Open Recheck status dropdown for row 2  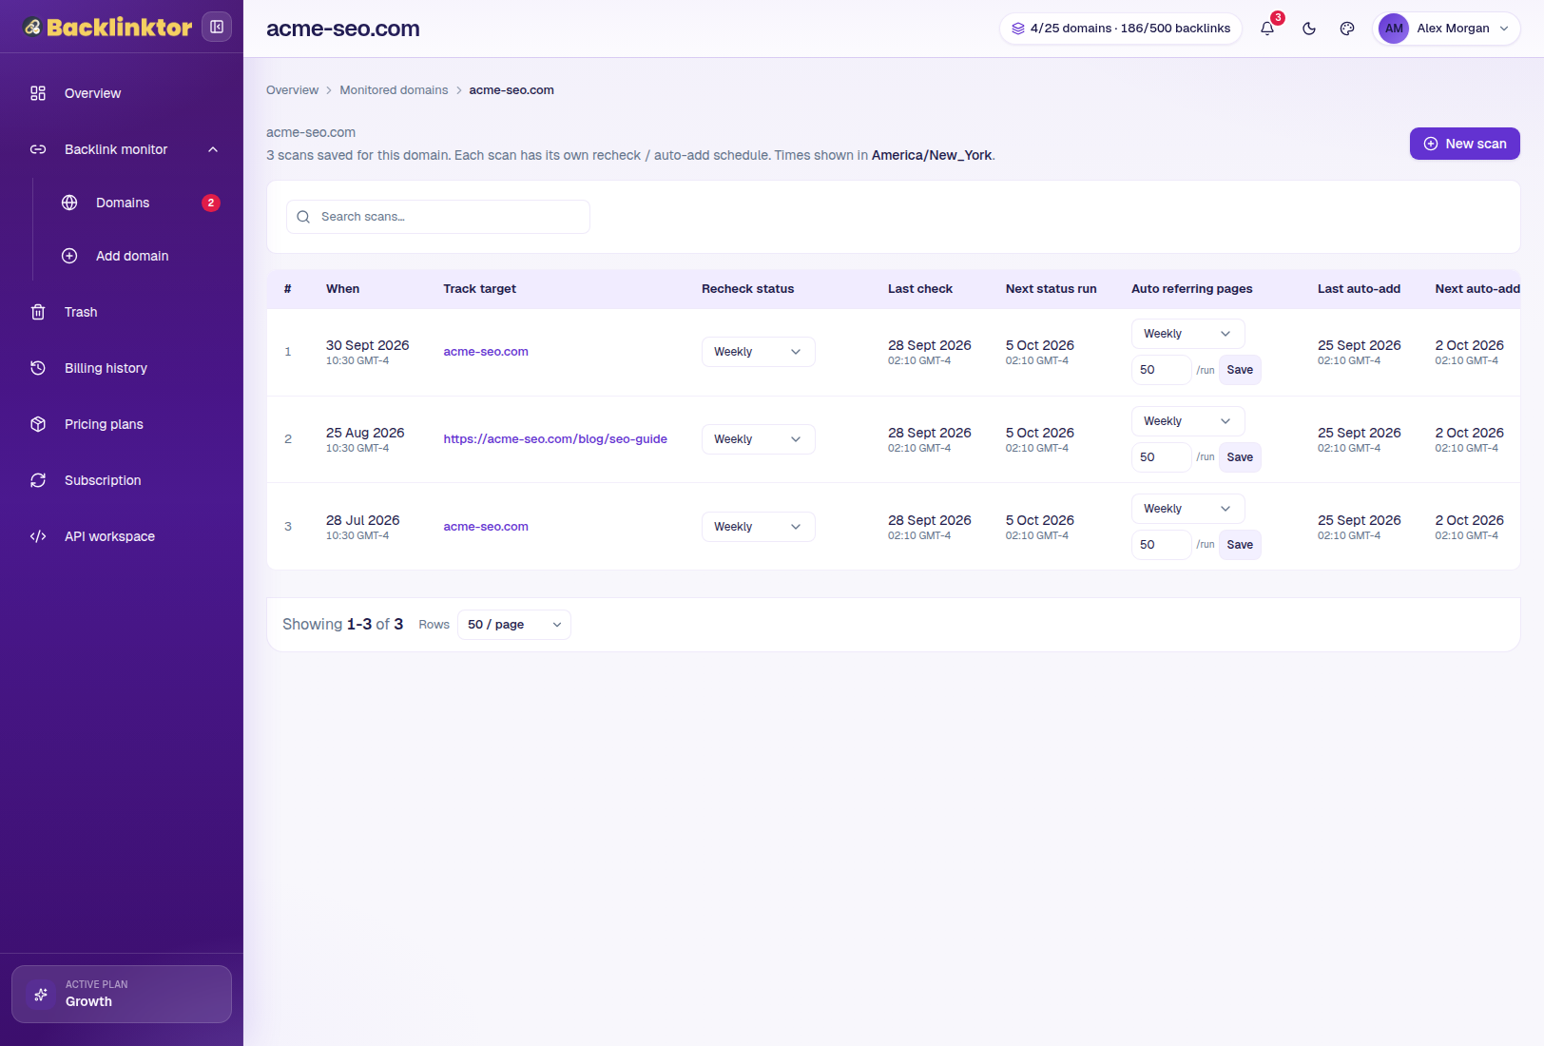click(x=759, y=439)
